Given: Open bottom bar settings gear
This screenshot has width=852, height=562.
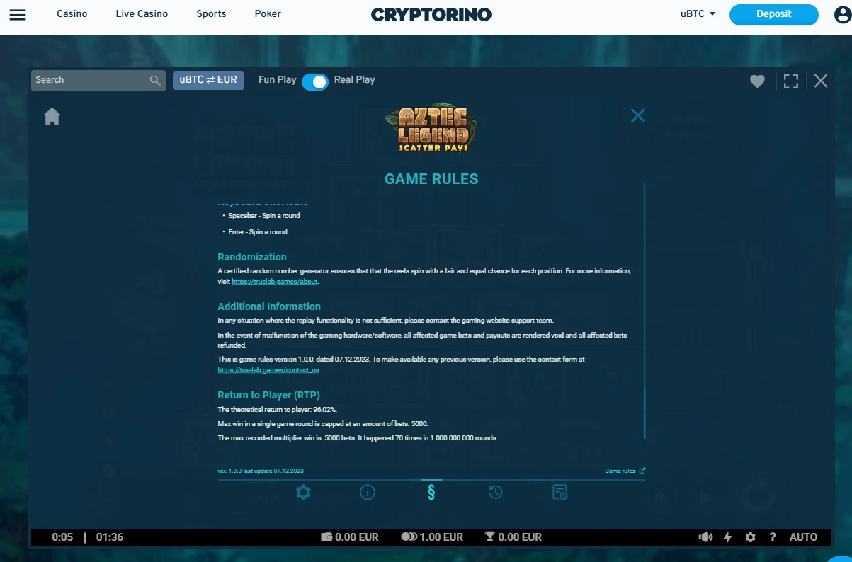Looking at the screenshot, I should [x=751, y=537].
